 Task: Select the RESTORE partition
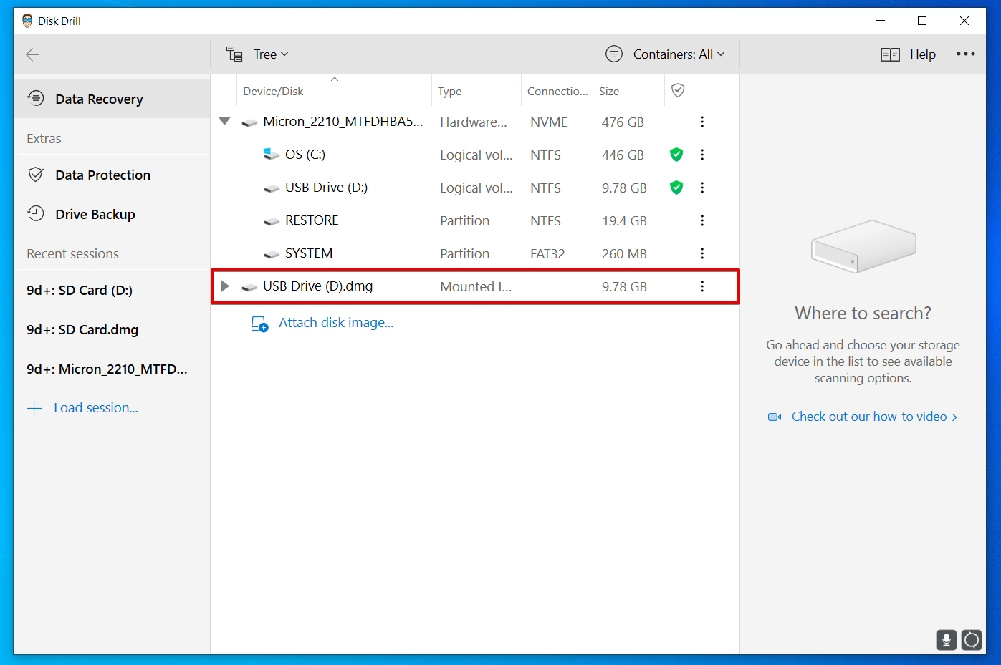474,220
